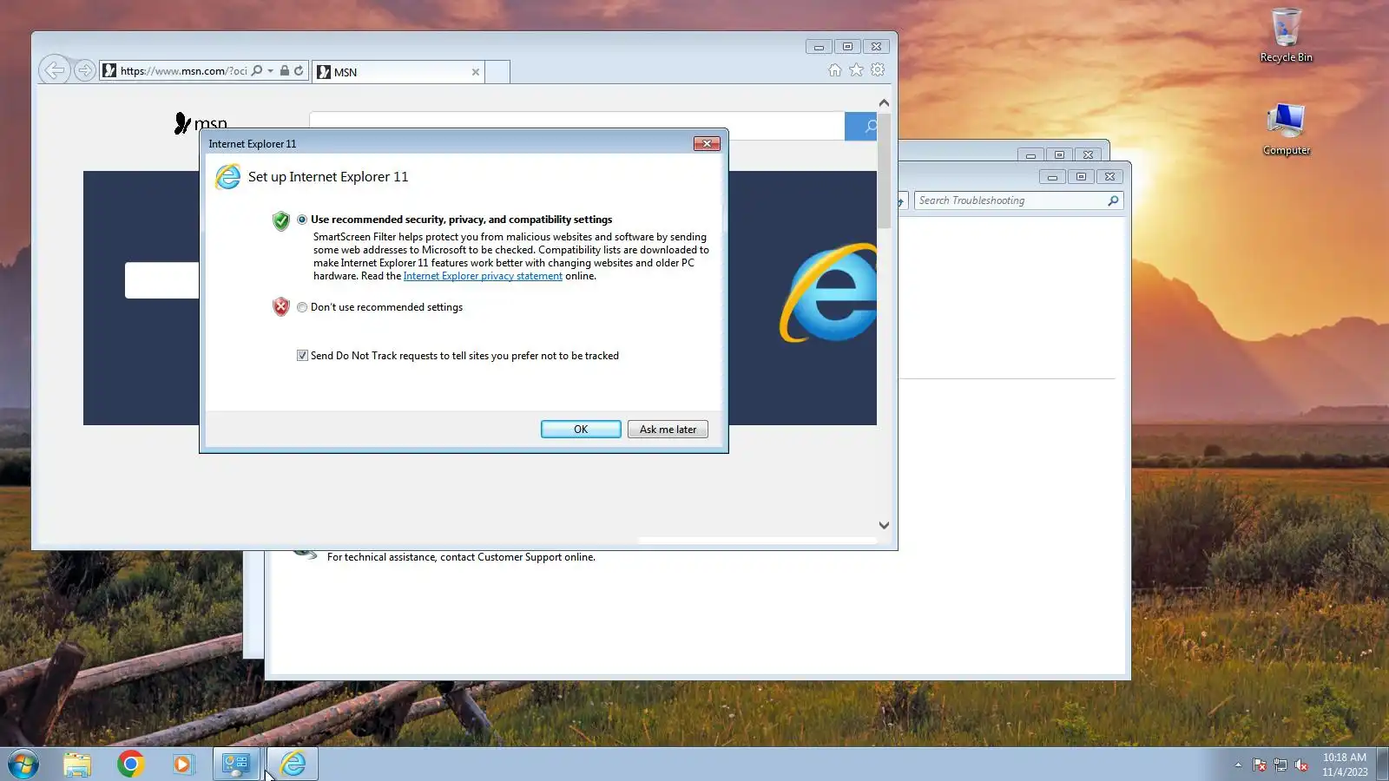
Task: Click the red shield icon beside Don't use
Action: click(x=281, y=306)
